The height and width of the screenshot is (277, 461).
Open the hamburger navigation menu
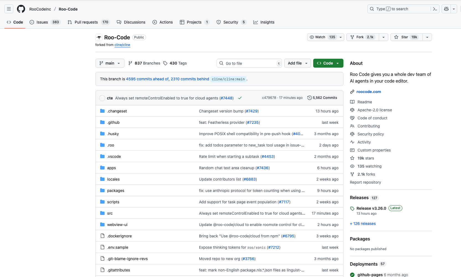[x=9, y=9]
